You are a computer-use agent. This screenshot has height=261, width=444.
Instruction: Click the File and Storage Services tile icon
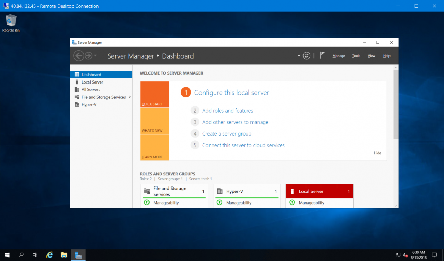[147, 191]
